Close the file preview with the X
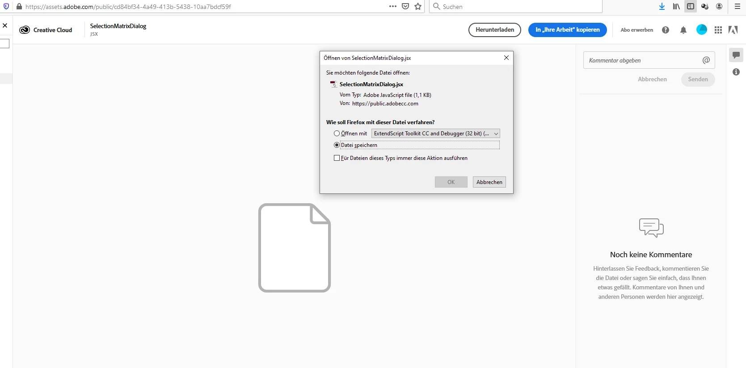746x368 pixels. pyautogui.click(x=5, y=25)
